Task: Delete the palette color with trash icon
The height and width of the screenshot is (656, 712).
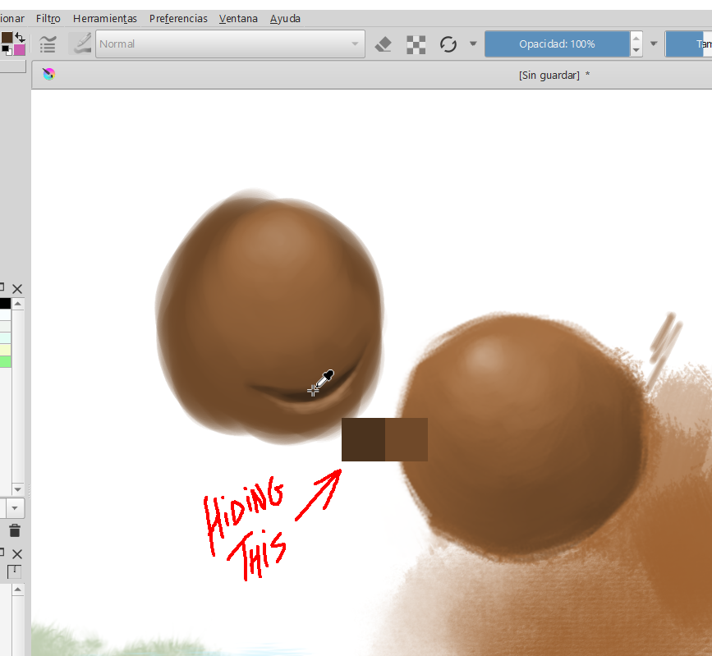Action: 14,531
